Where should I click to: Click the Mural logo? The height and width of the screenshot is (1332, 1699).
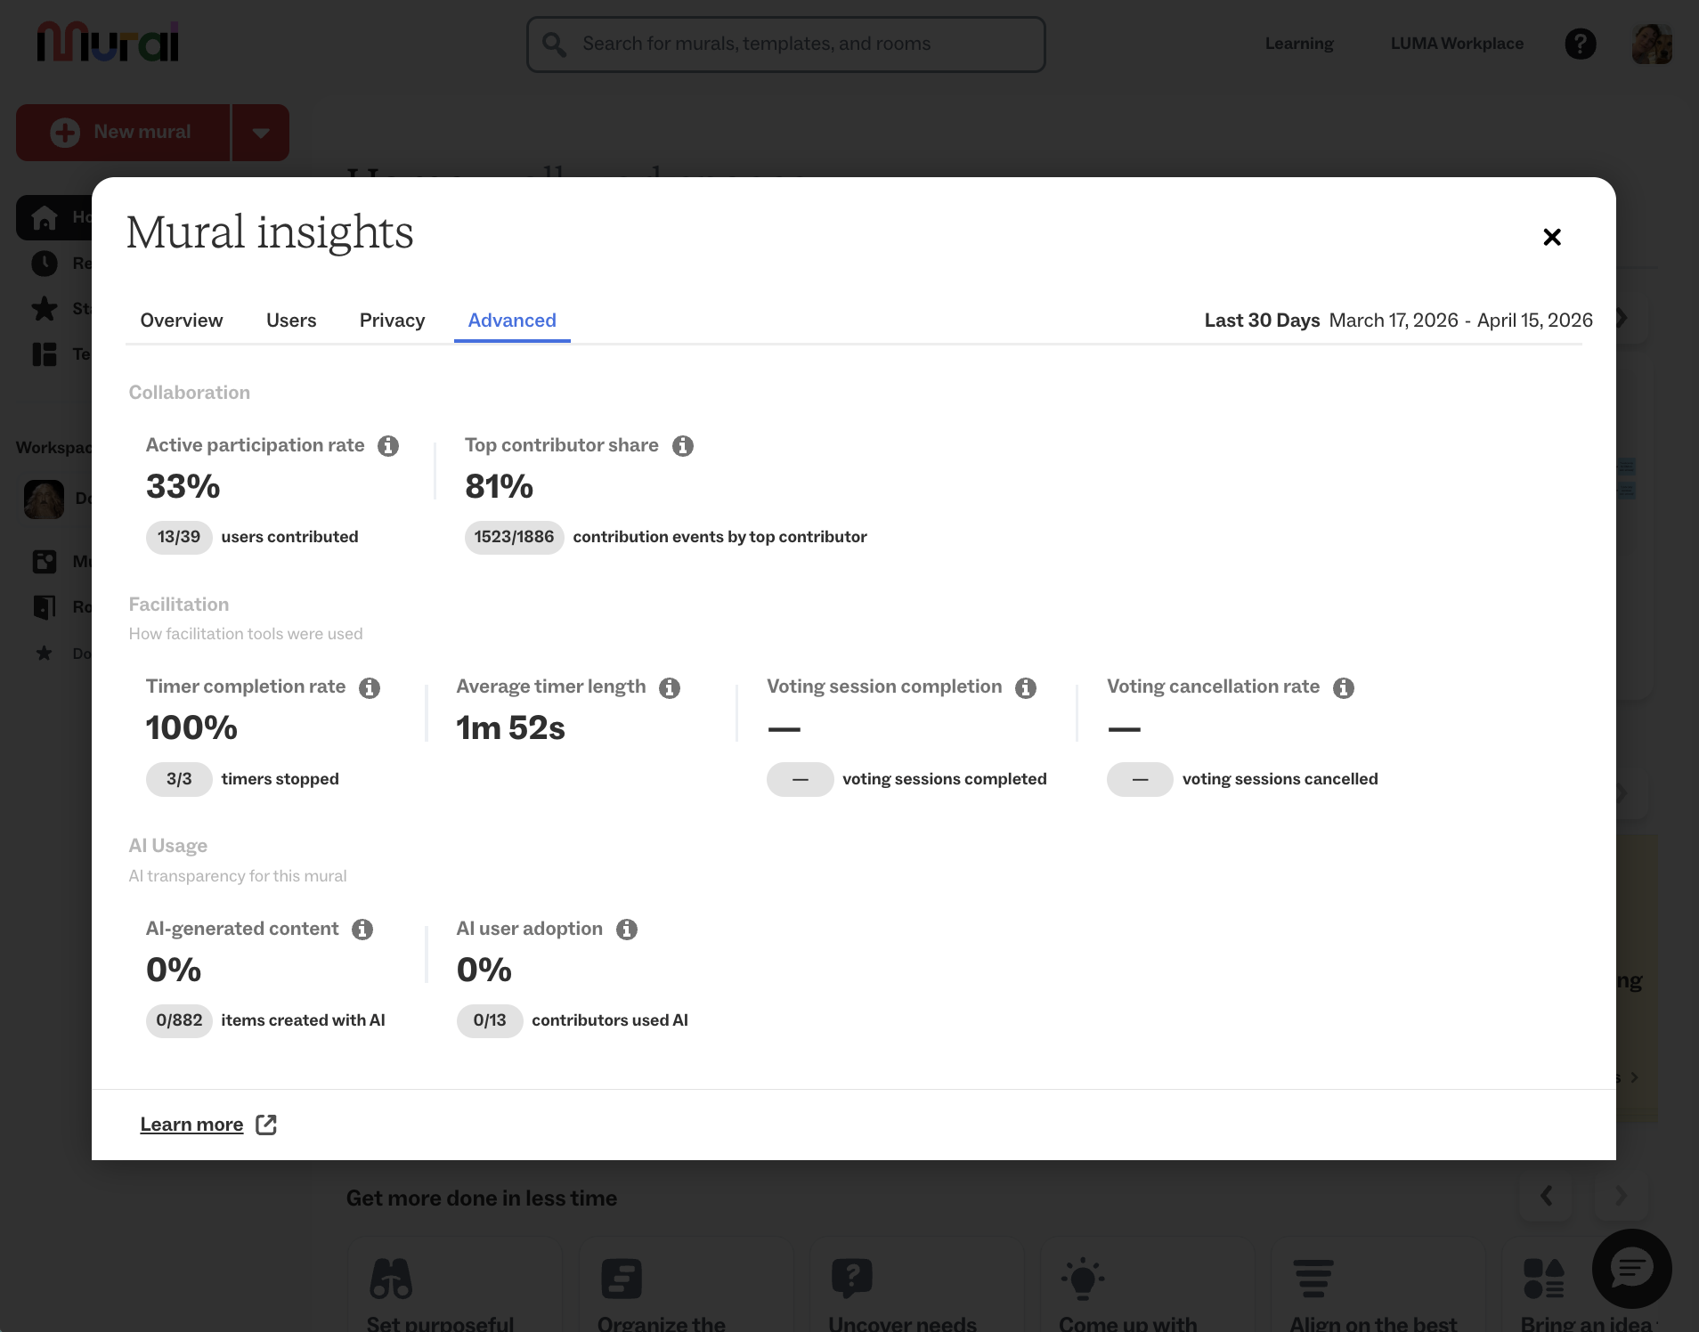(108, 42)
